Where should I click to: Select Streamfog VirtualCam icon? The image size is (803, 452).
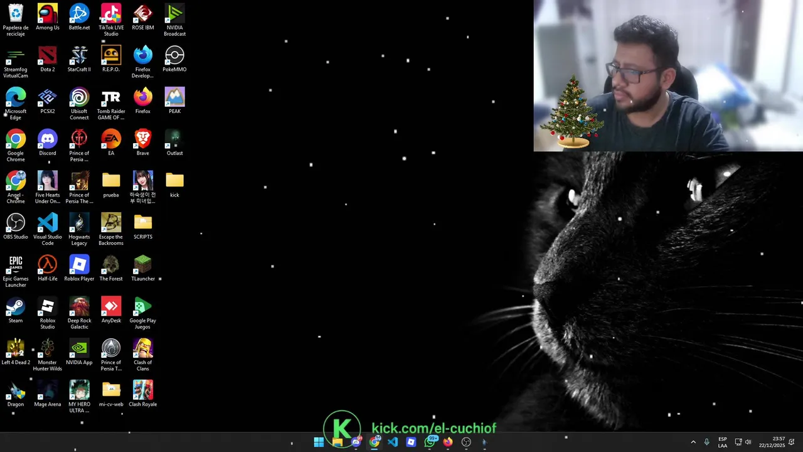click(x=16, y=62)
